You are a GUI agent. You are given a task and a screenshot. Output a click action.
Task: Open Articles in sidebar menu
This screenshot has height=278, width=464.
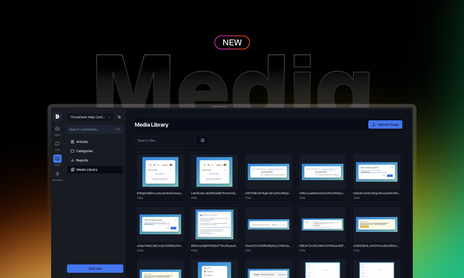tap(82, 142)
